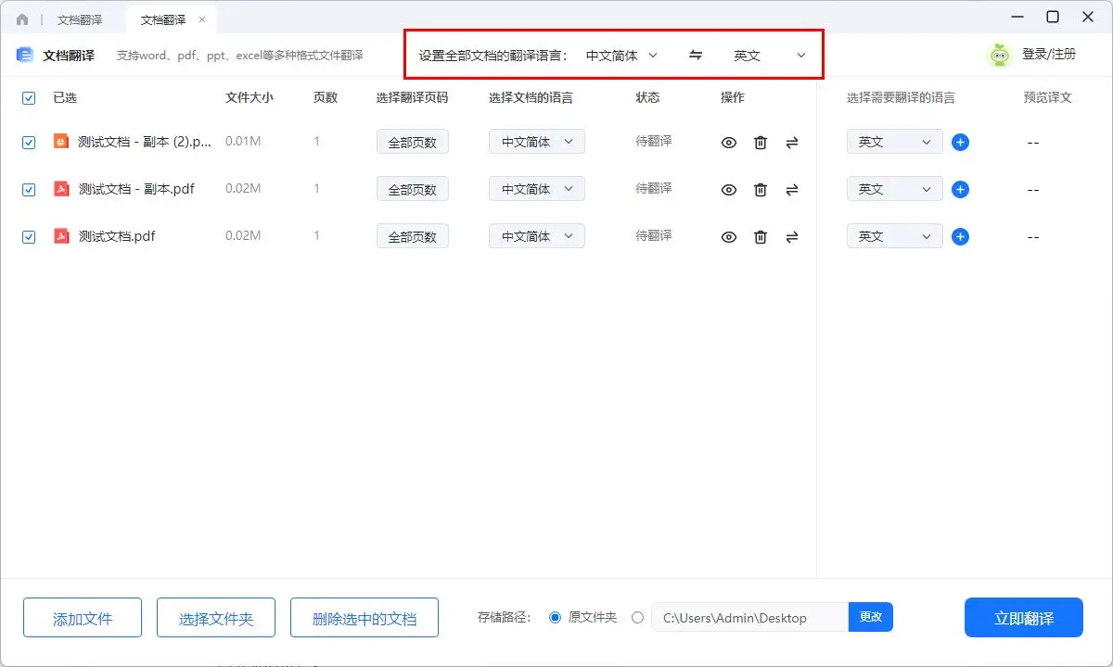
Task: Click the swap icon in 测试文档.pdf's operation column
Action: coord(791,236)
